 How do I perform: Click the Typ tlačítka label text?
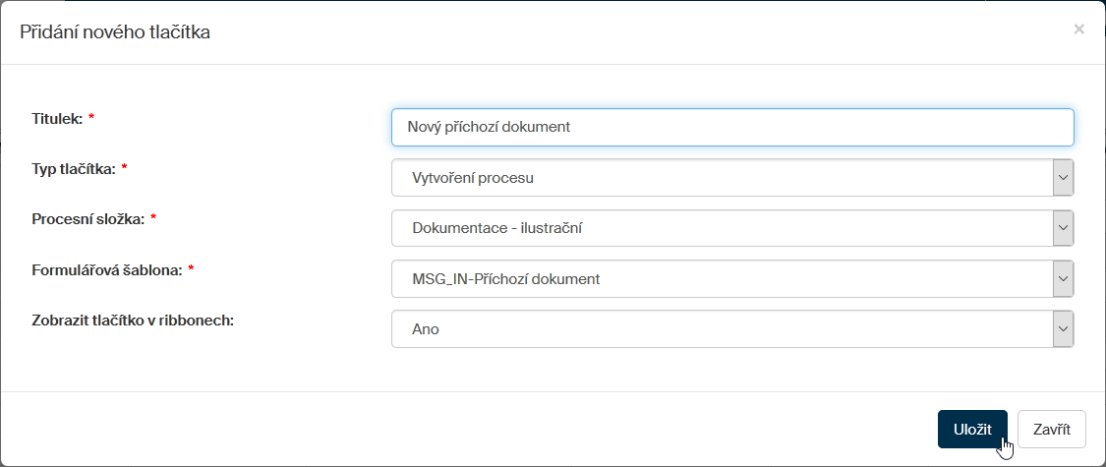[x=74, y=168]
